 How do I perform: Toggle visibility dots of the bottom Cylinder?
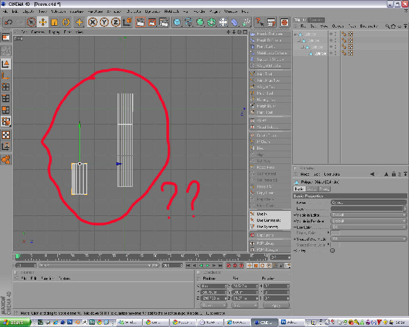tap(335, 53)
